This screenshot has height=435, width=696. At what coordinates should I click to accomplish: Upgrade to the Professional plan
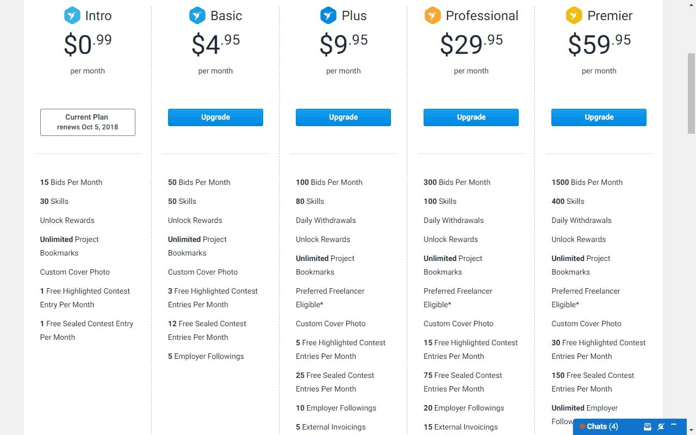point(471,117)
